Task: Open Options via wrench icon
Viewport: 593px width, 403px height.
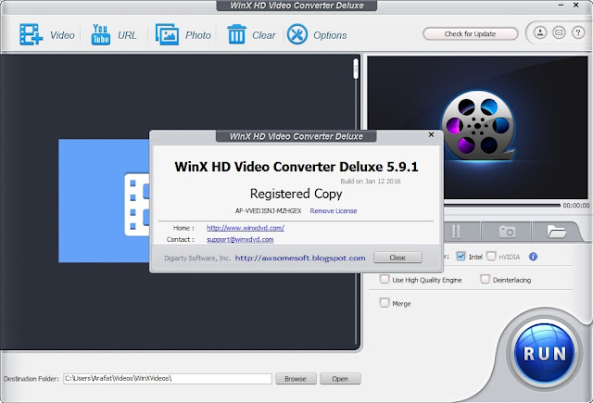Action: tap(297, 34)
